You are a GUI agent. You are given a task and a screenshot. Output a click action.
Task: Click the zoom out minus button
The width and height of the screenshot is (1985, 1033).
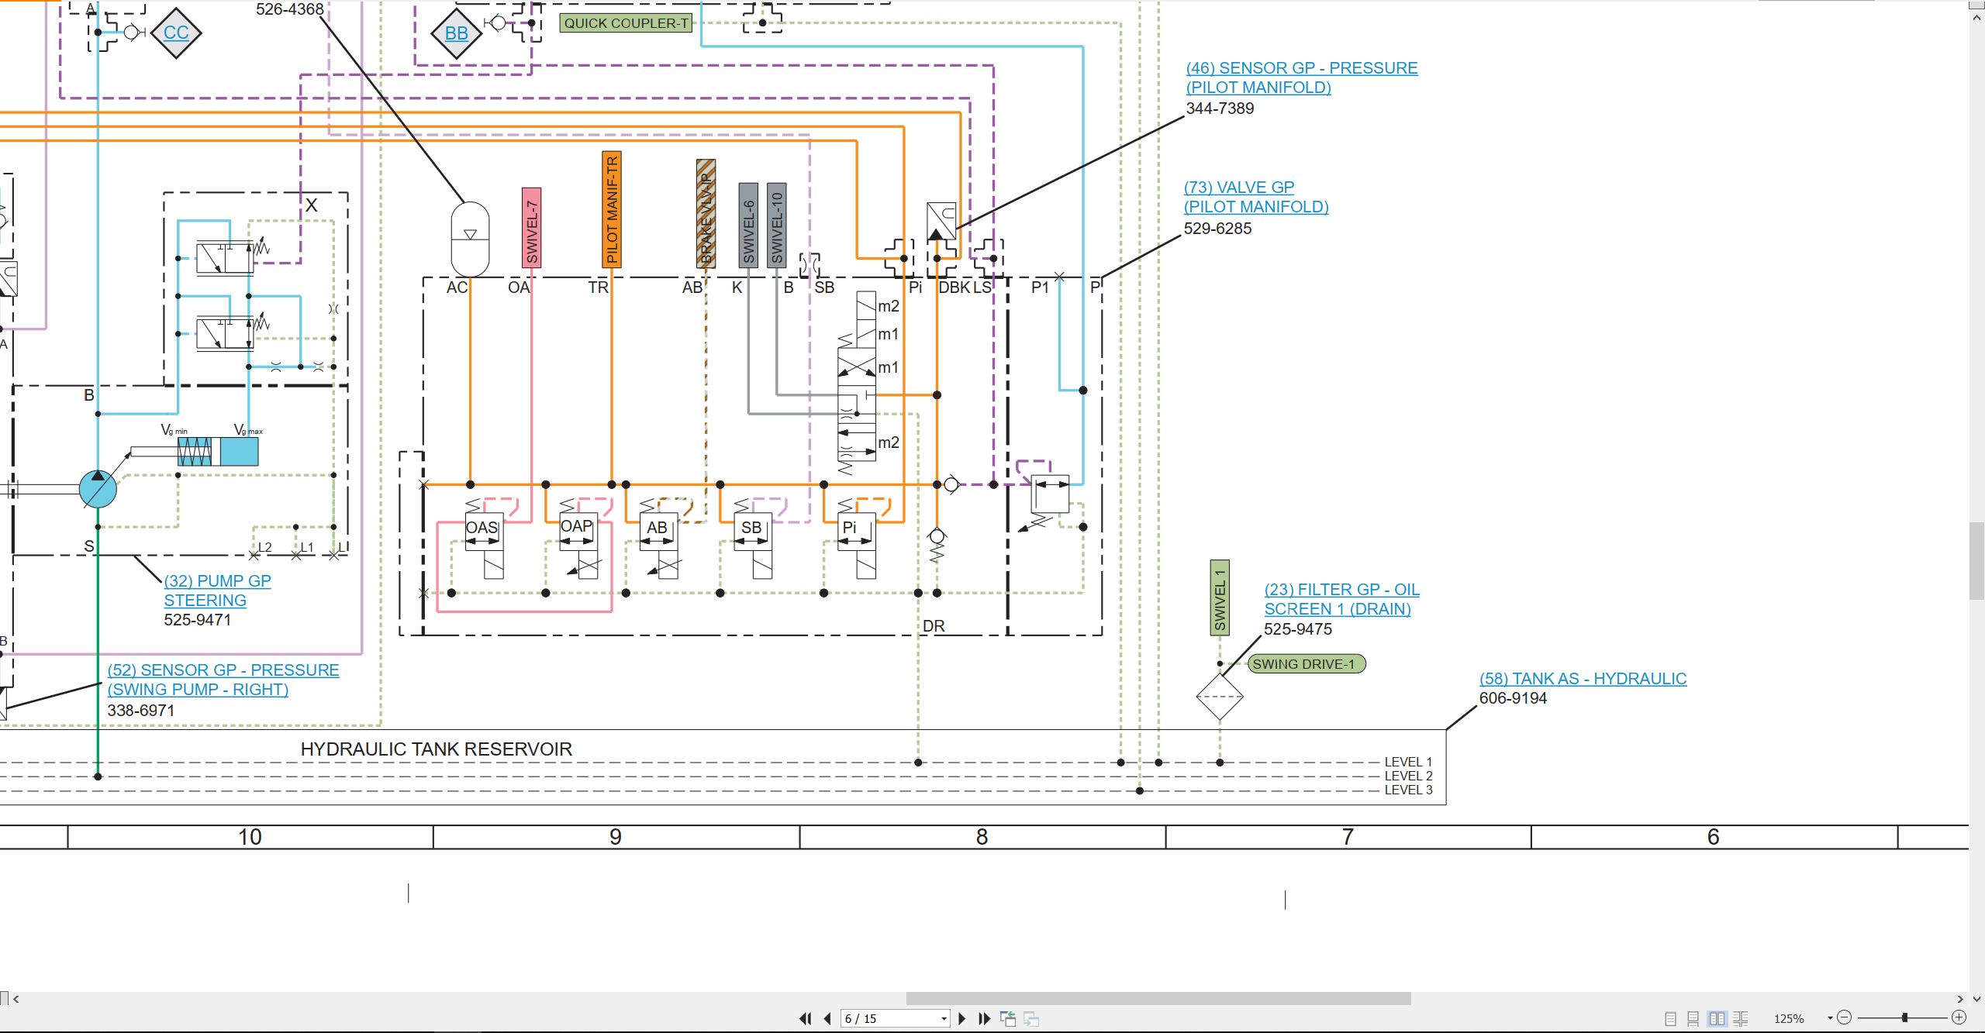click(1845, 1018)
